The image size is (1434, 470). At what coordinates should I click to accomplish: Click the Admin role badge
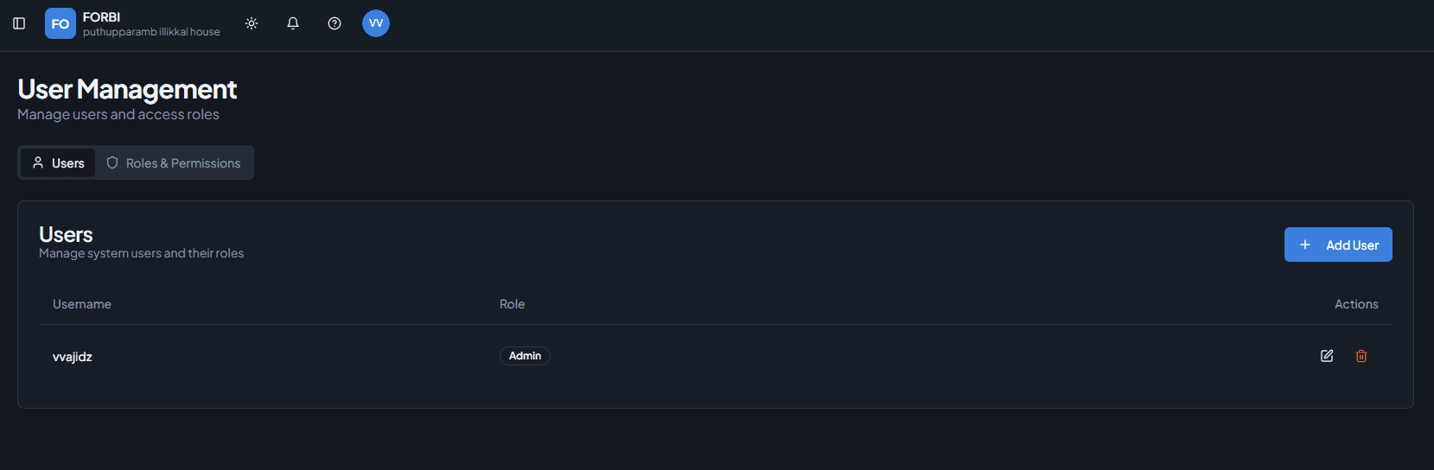tap(525, 356)
